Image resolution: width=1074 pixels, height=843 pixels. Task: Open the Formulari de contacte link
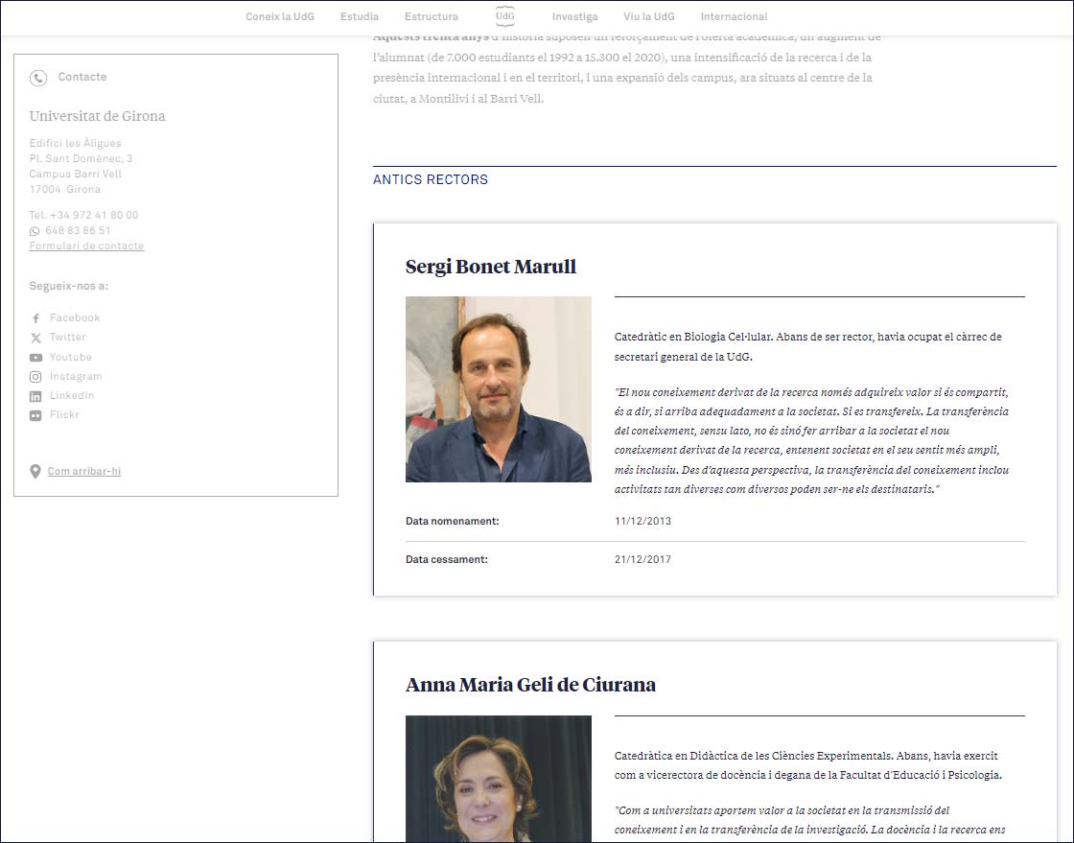pyautogui.click(x=86, y=246)
